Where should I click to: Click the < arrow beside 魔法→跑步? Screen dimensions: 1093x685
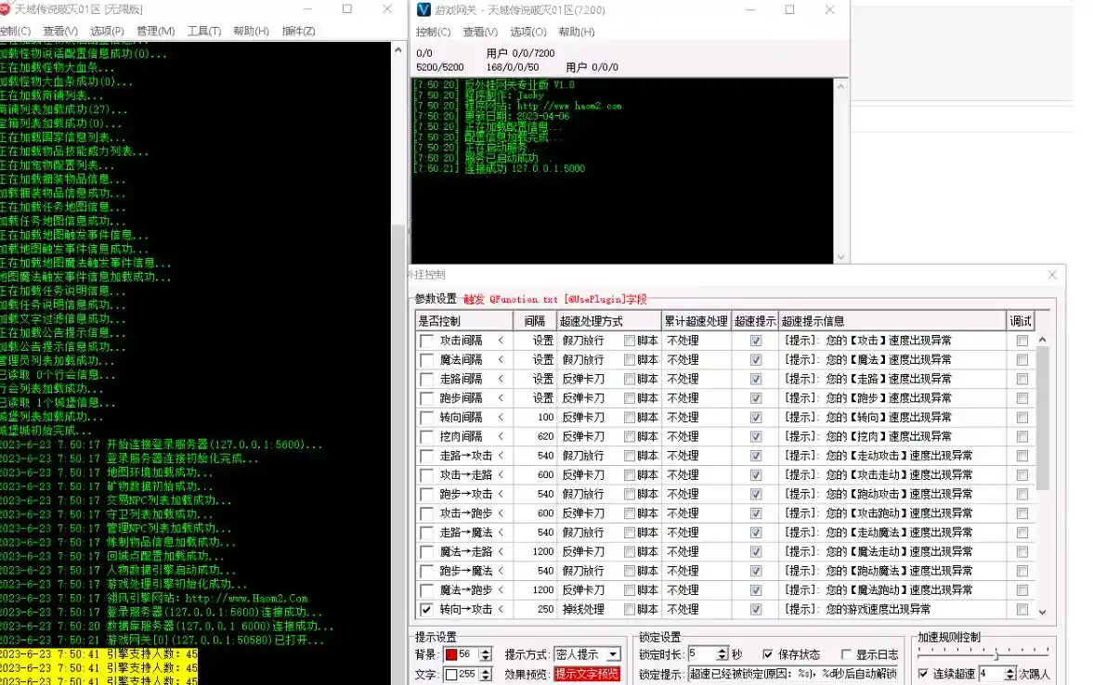point(501,589)
